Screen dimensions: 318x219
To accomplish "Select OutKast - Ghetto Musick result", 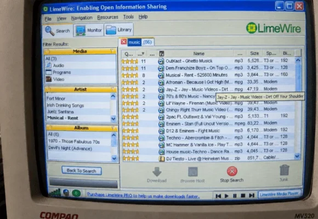I will click(208, 61).
